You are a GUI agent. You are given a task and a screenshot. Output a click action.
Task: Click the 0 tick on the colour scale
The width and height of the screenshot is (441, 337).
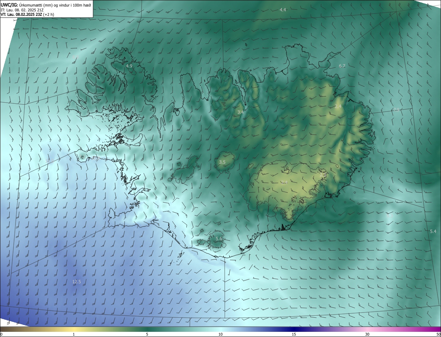coord(1,334)
